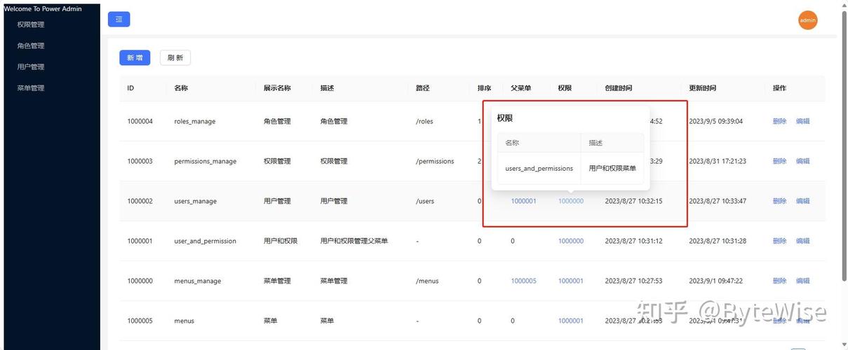Click the 展示名称 column header
The height and width of the screenshot is (350, 848).
[277, 88]
